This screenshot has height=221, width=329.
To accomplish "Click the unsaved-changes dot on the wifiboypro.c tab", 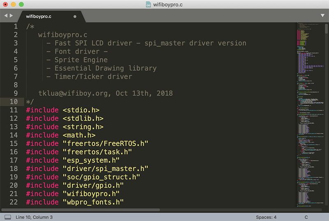I will tap(75, 17).
